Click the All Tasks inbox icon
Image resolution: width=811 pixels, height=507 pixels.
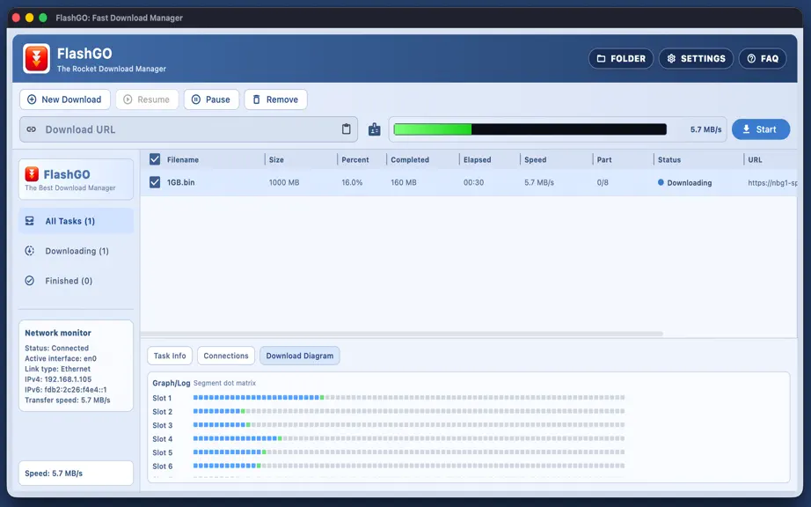[30, 221]
